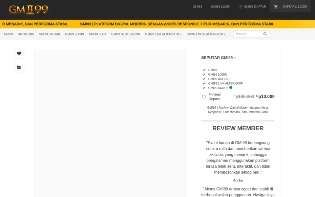Click the GMI99 DAFTAR checklist item
Image resolution: width=315 pixels, height=197 pixels.
(x=219, y=79)
